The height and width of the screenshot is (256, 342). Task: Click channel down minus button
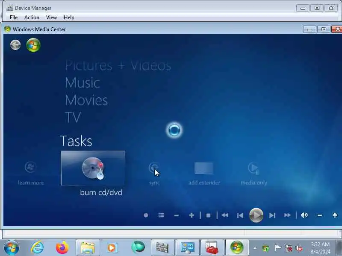tap(177, 215)
